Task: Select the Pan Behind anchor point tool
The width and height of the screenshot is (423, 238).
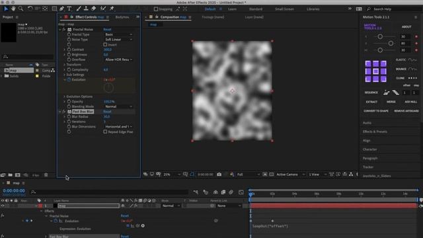Action: tap(45, 9)
